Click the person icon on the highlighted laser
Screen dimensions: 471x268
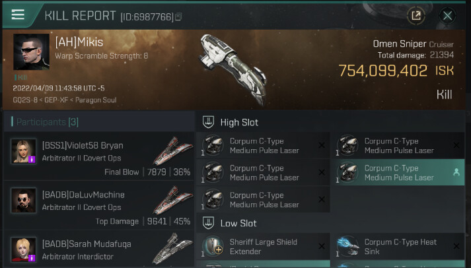coord(456,172)
